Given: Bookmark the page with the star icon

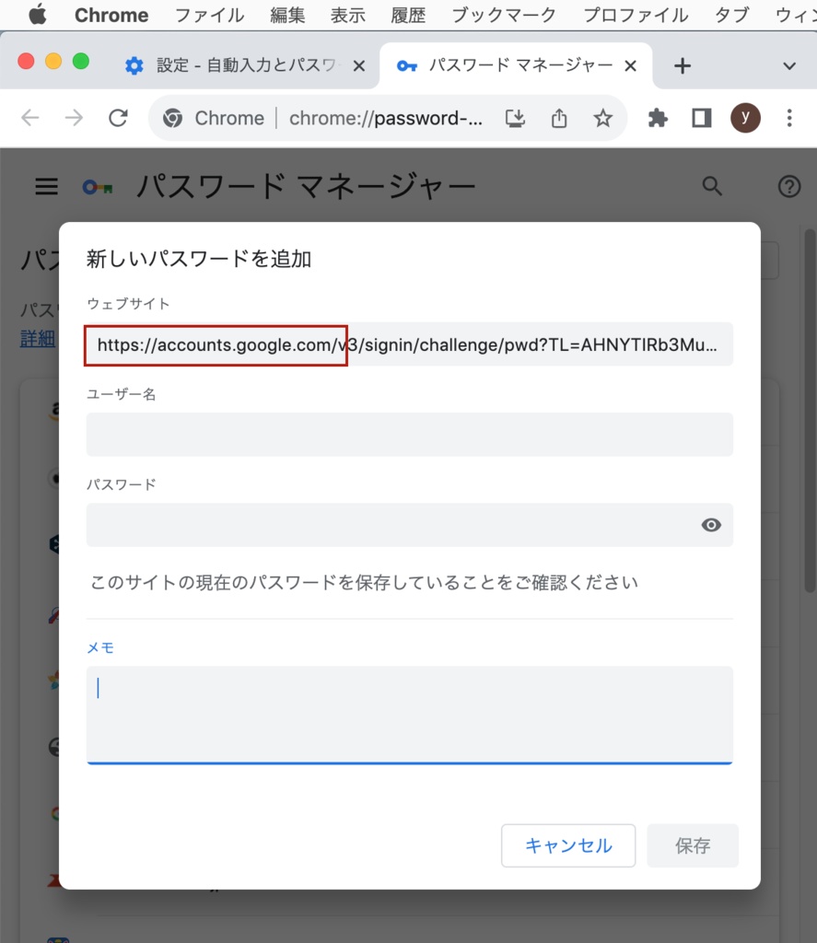Looking at the screenshot, I should (602, 118).
